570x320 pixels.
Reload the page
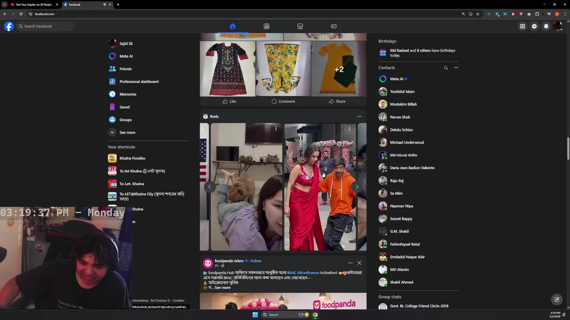coord(20,14)
